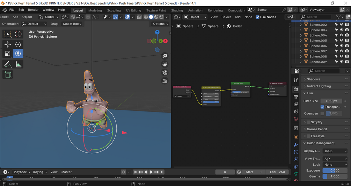Choose the Move tool
Image resolution: width=351 pixels, height=186 pixels.
[8, 44]
